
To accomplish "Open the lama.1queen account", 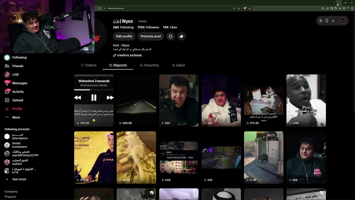I will (x=16, y=136).
